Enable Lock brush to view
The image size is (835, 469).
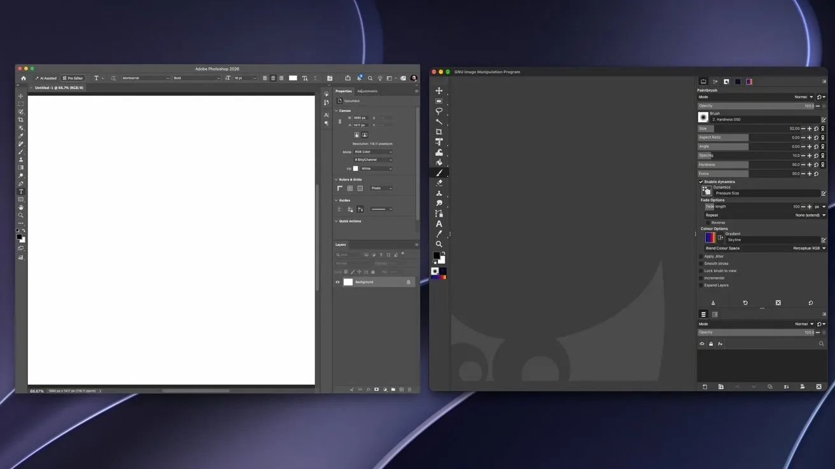(701, 271)
